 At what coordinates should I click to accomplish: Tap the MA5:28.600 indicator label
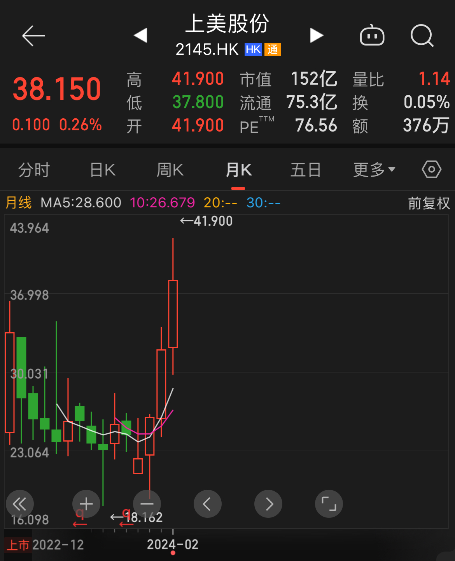(81, 203)
